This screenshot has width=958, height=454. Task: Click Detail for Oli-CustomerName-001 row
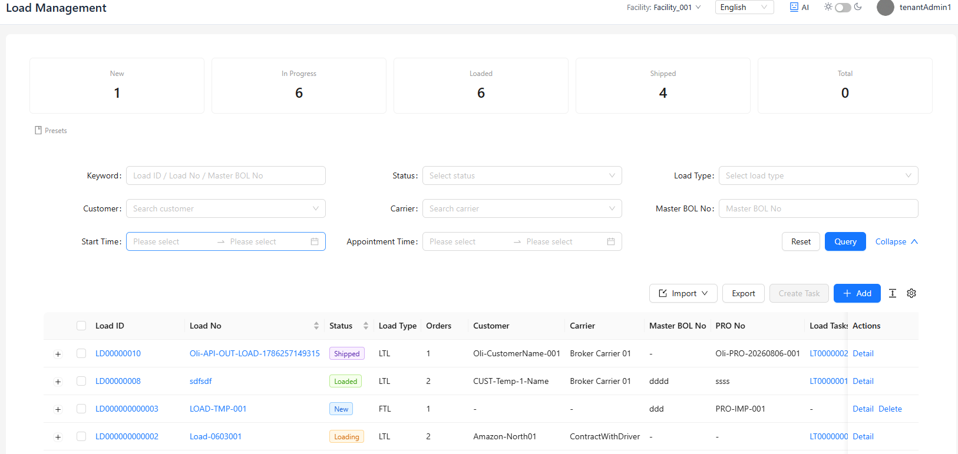[863, 353]
